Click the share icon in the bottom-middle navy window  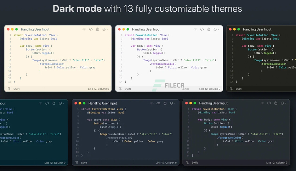165,103
